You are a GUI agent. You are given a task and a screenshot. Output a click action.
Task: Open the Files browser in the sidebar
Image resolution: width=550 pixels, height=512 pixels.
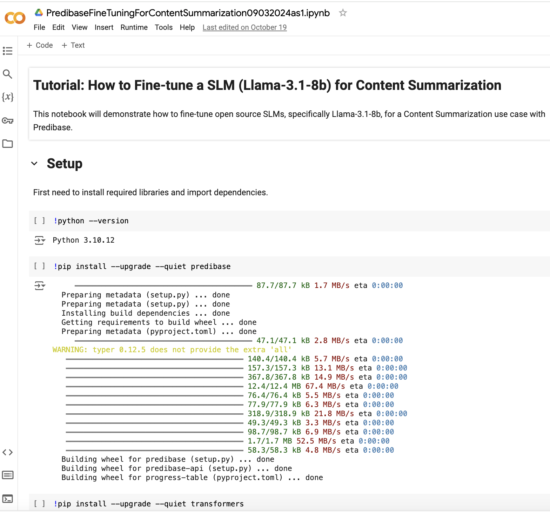pyautogui.click(x=8, y=144)
